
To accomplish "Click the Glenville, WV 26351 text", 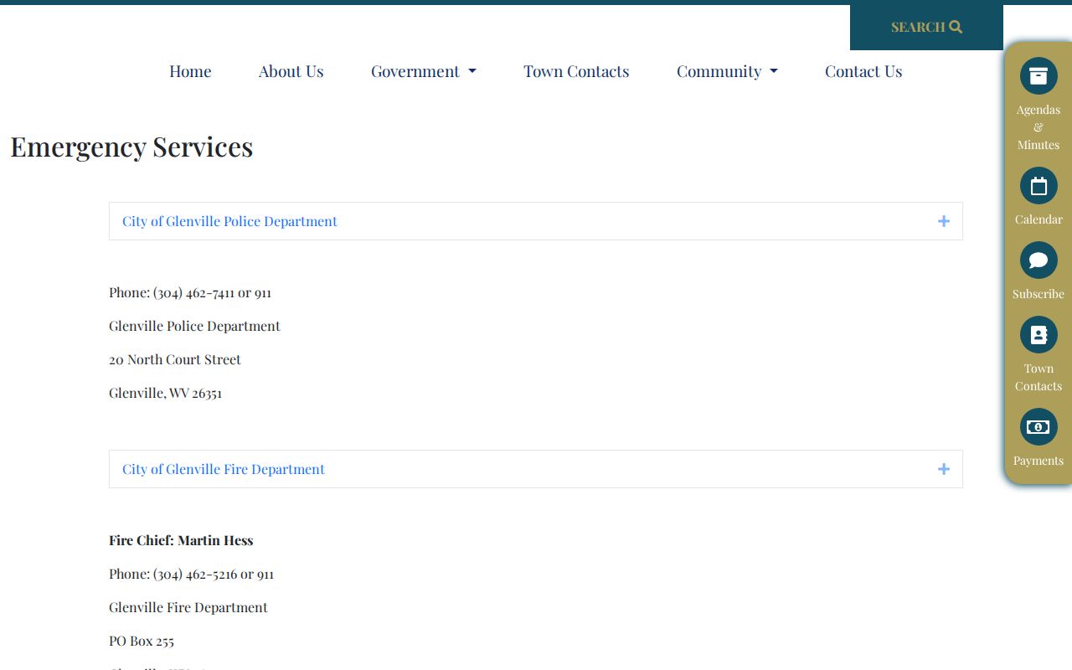I will pyautogui.click(x=166, y=393).
